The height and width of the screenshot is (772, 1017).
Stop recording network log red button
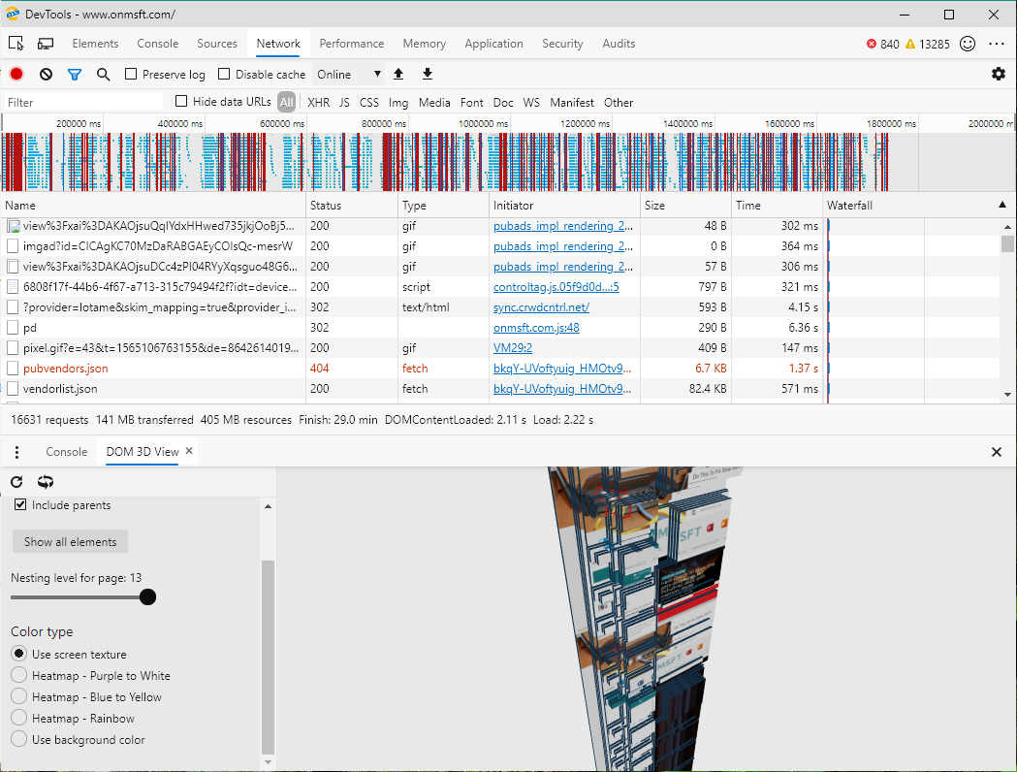(16, 74)
